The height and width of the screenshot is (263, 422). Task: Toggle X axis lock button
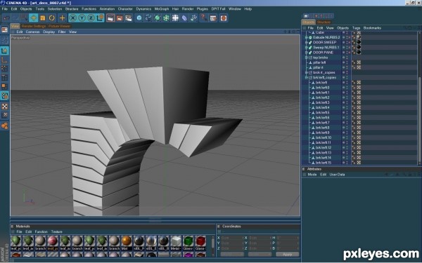coord(72,18)
